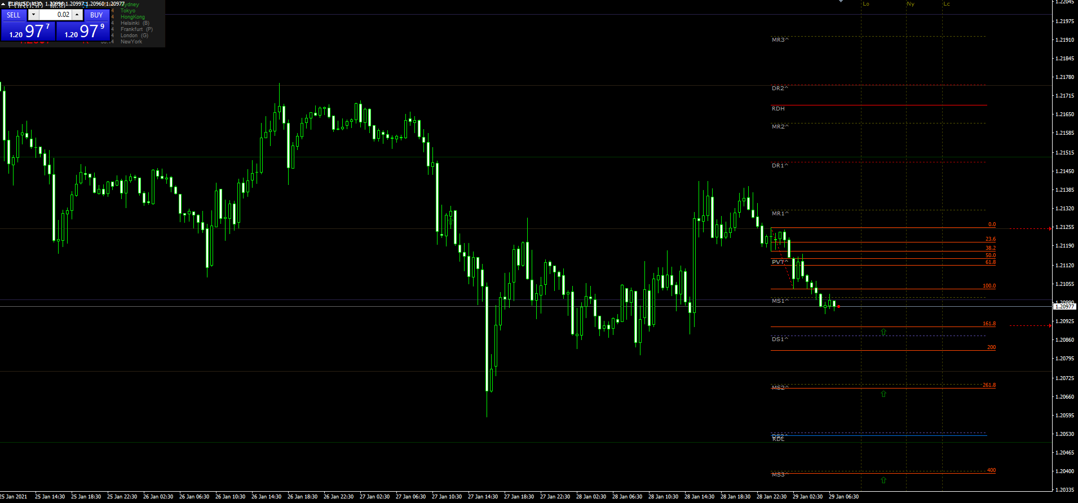Decrease lot volume with down arrow

(33, 15)
